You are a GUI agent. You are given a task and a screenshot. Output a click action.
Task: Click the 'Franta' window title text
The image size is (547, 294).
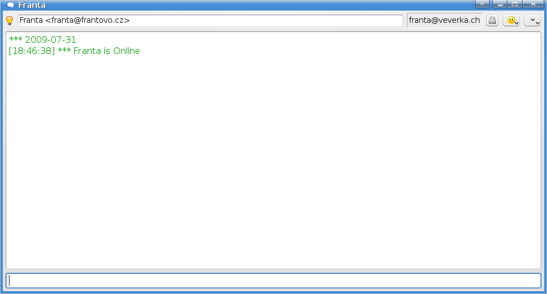coord(32,5)
